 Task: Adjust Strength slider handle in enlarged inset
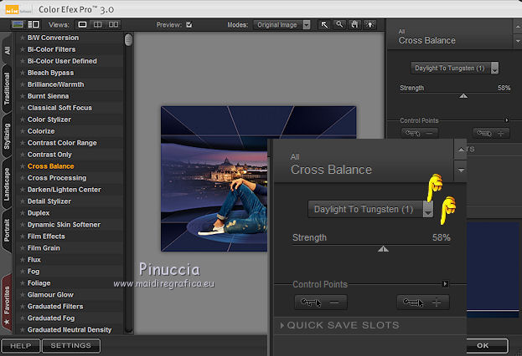tap(383, 249)
